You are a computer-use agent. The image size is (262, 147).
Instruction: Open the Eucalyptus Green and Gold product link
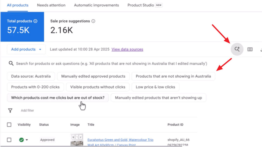pyautogui.click(x=120, y=140)
